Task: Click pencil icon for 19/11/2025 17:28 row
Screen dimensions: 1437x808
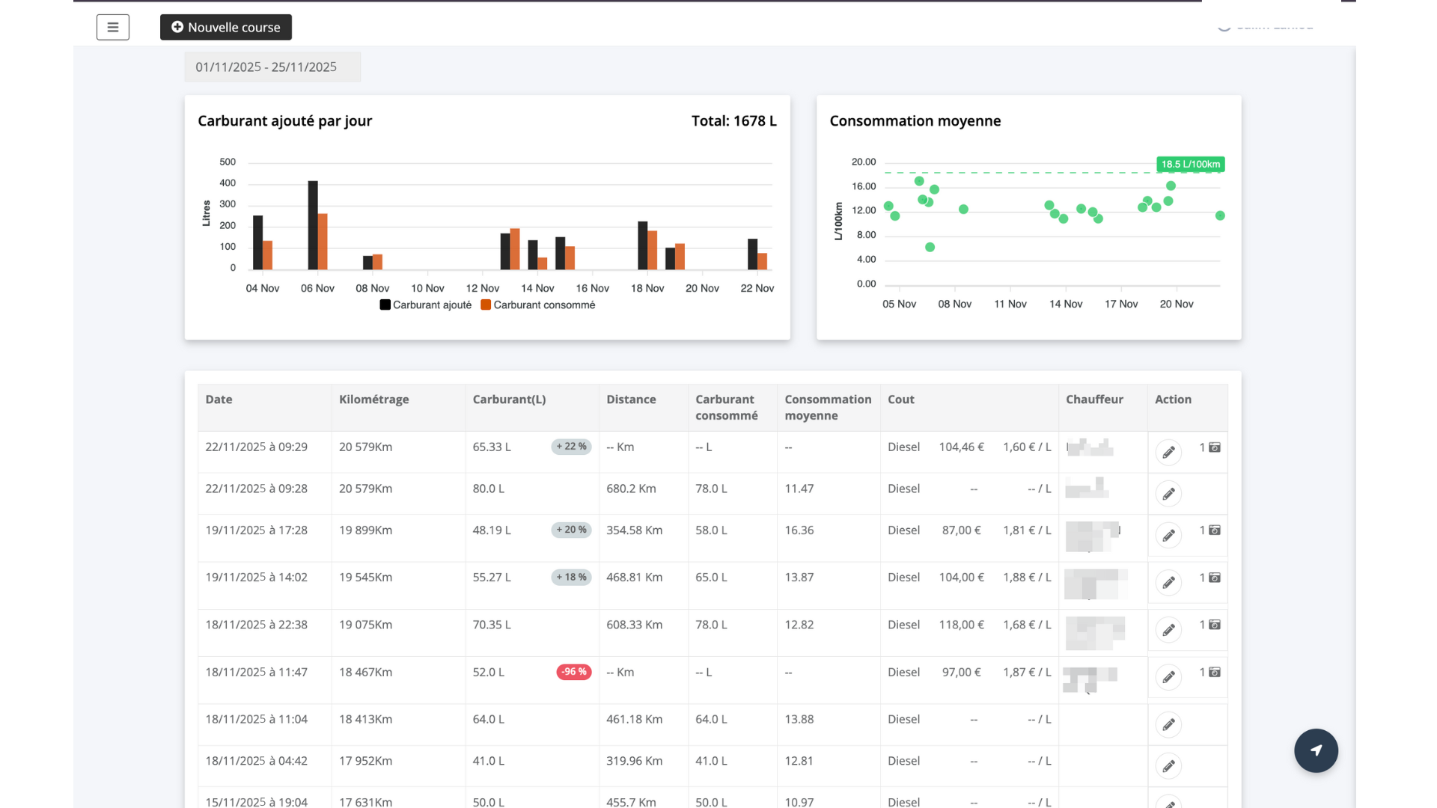Action: click(x=1168, y=536)
